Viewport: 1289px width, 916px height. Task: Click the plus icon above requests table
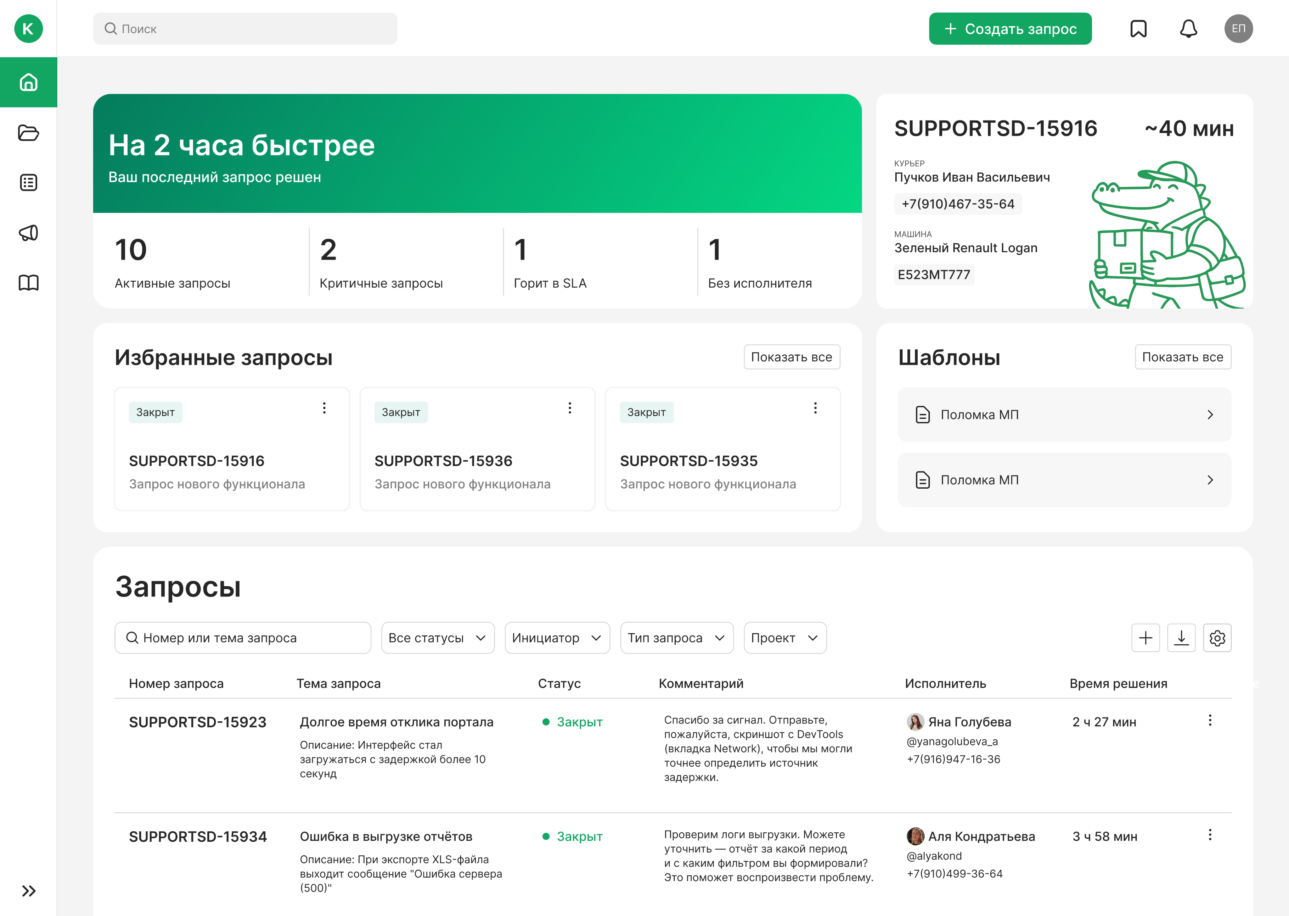1145,638
